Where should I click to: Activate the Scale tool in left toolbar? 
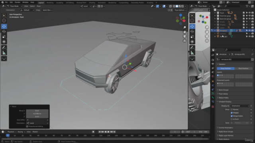click(4, 37)
